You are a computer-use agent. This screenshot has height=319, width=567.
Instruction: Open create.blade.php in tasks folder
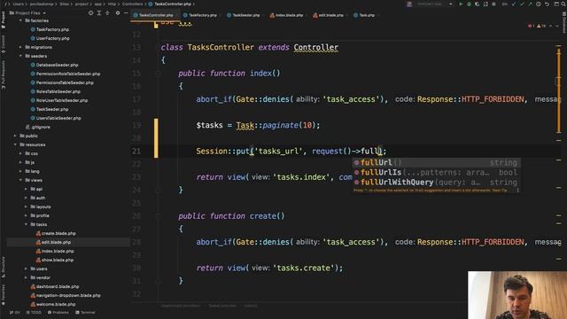(56, 233)
